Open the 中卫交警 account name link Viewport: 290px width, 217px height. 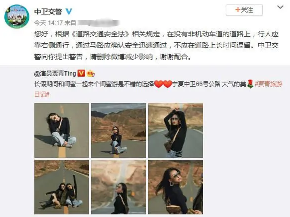[x=48, y=11]
